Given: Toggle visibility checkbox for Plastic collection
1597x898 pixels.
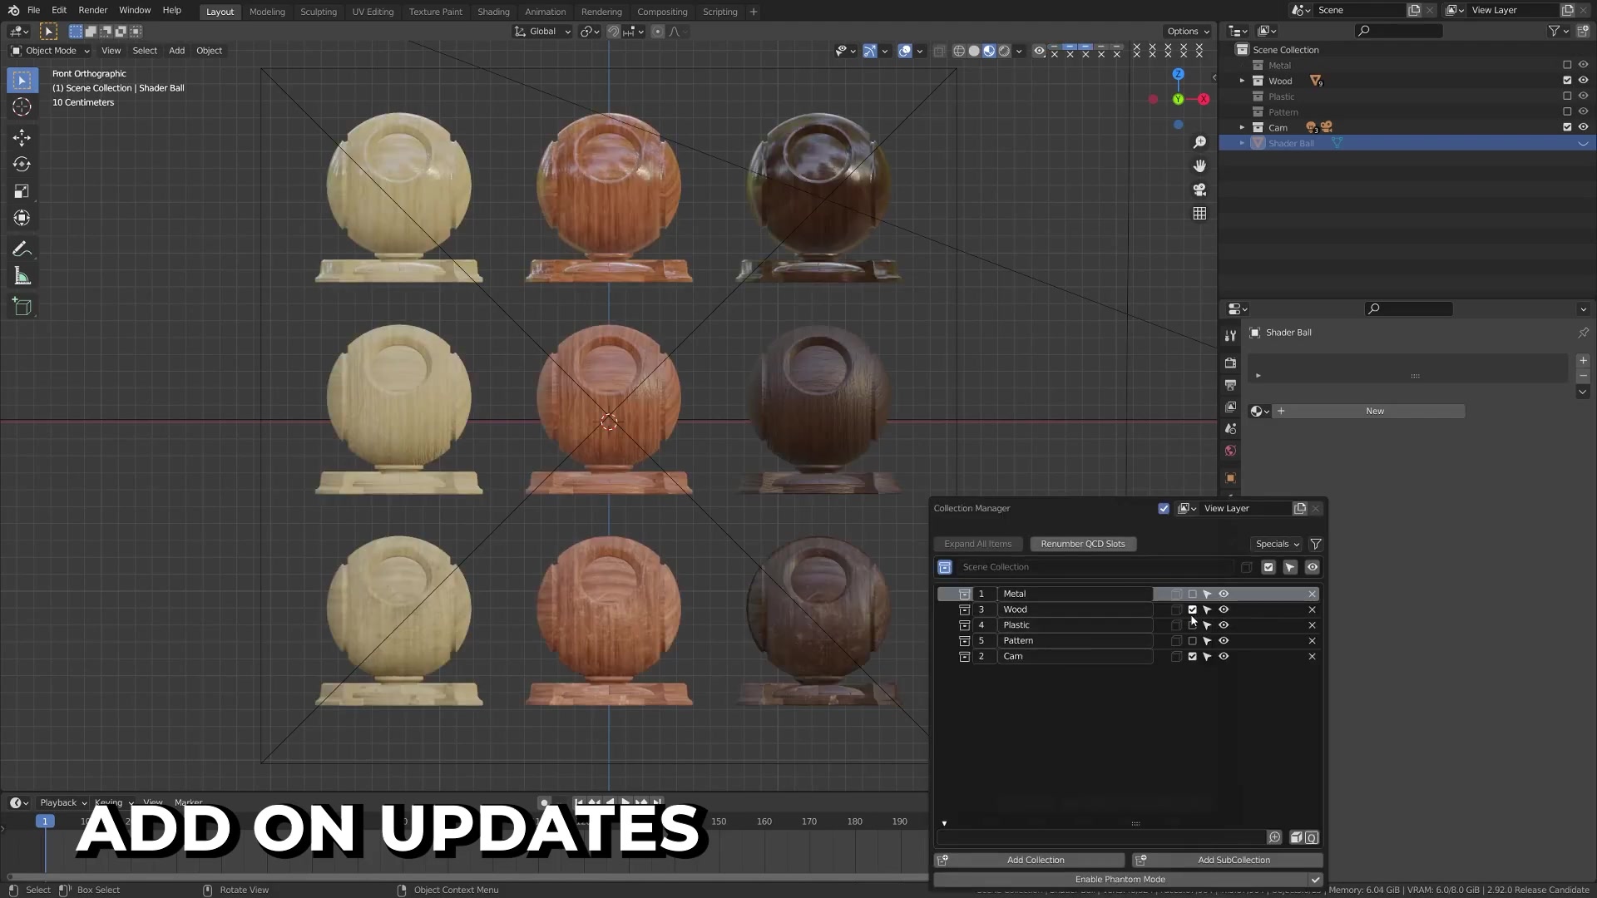Looking at the screenshot, I should tap(1192, 625).
